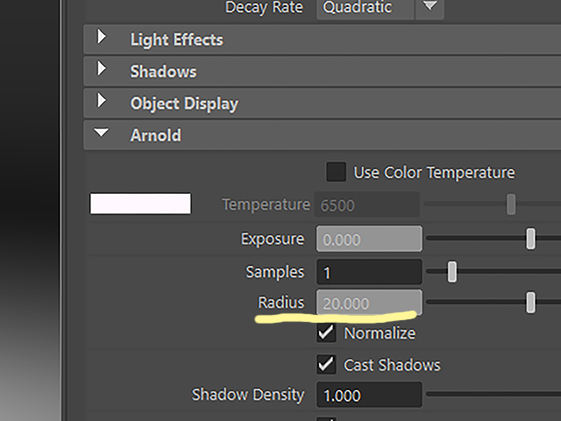
Task: Enable Use Color Temperature checkbox
Action: (x=336, y=172)
